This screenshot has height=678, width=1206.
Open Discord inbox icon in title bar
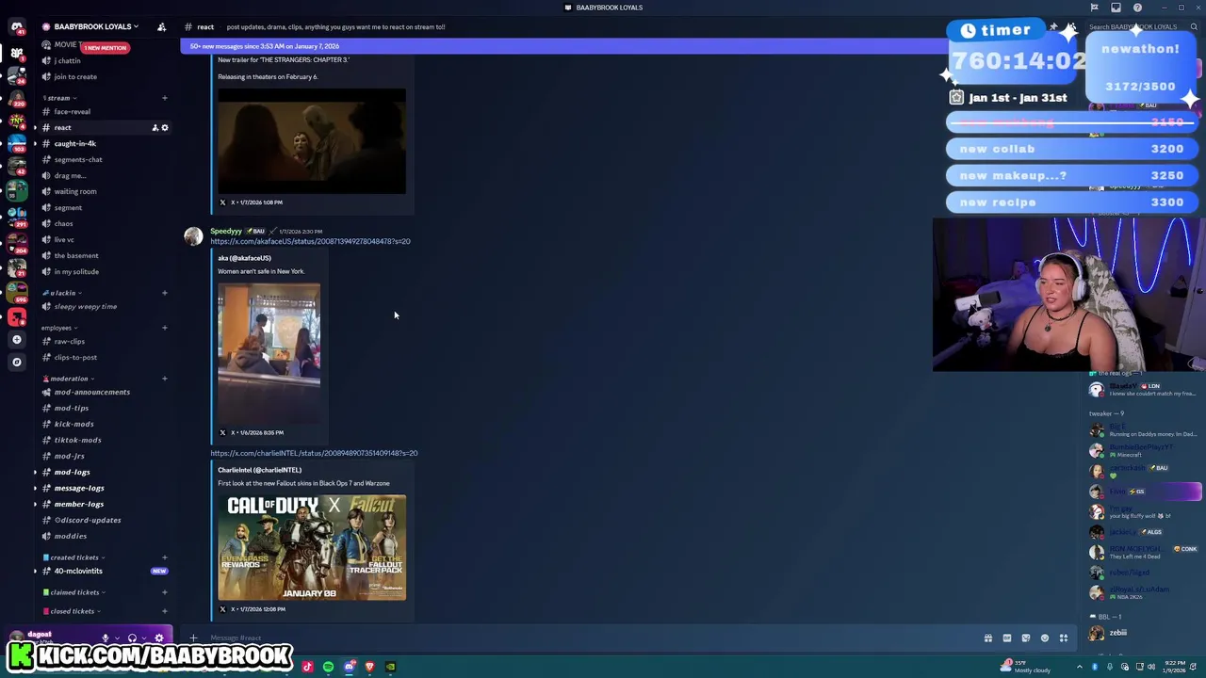tap(1116, 8)
